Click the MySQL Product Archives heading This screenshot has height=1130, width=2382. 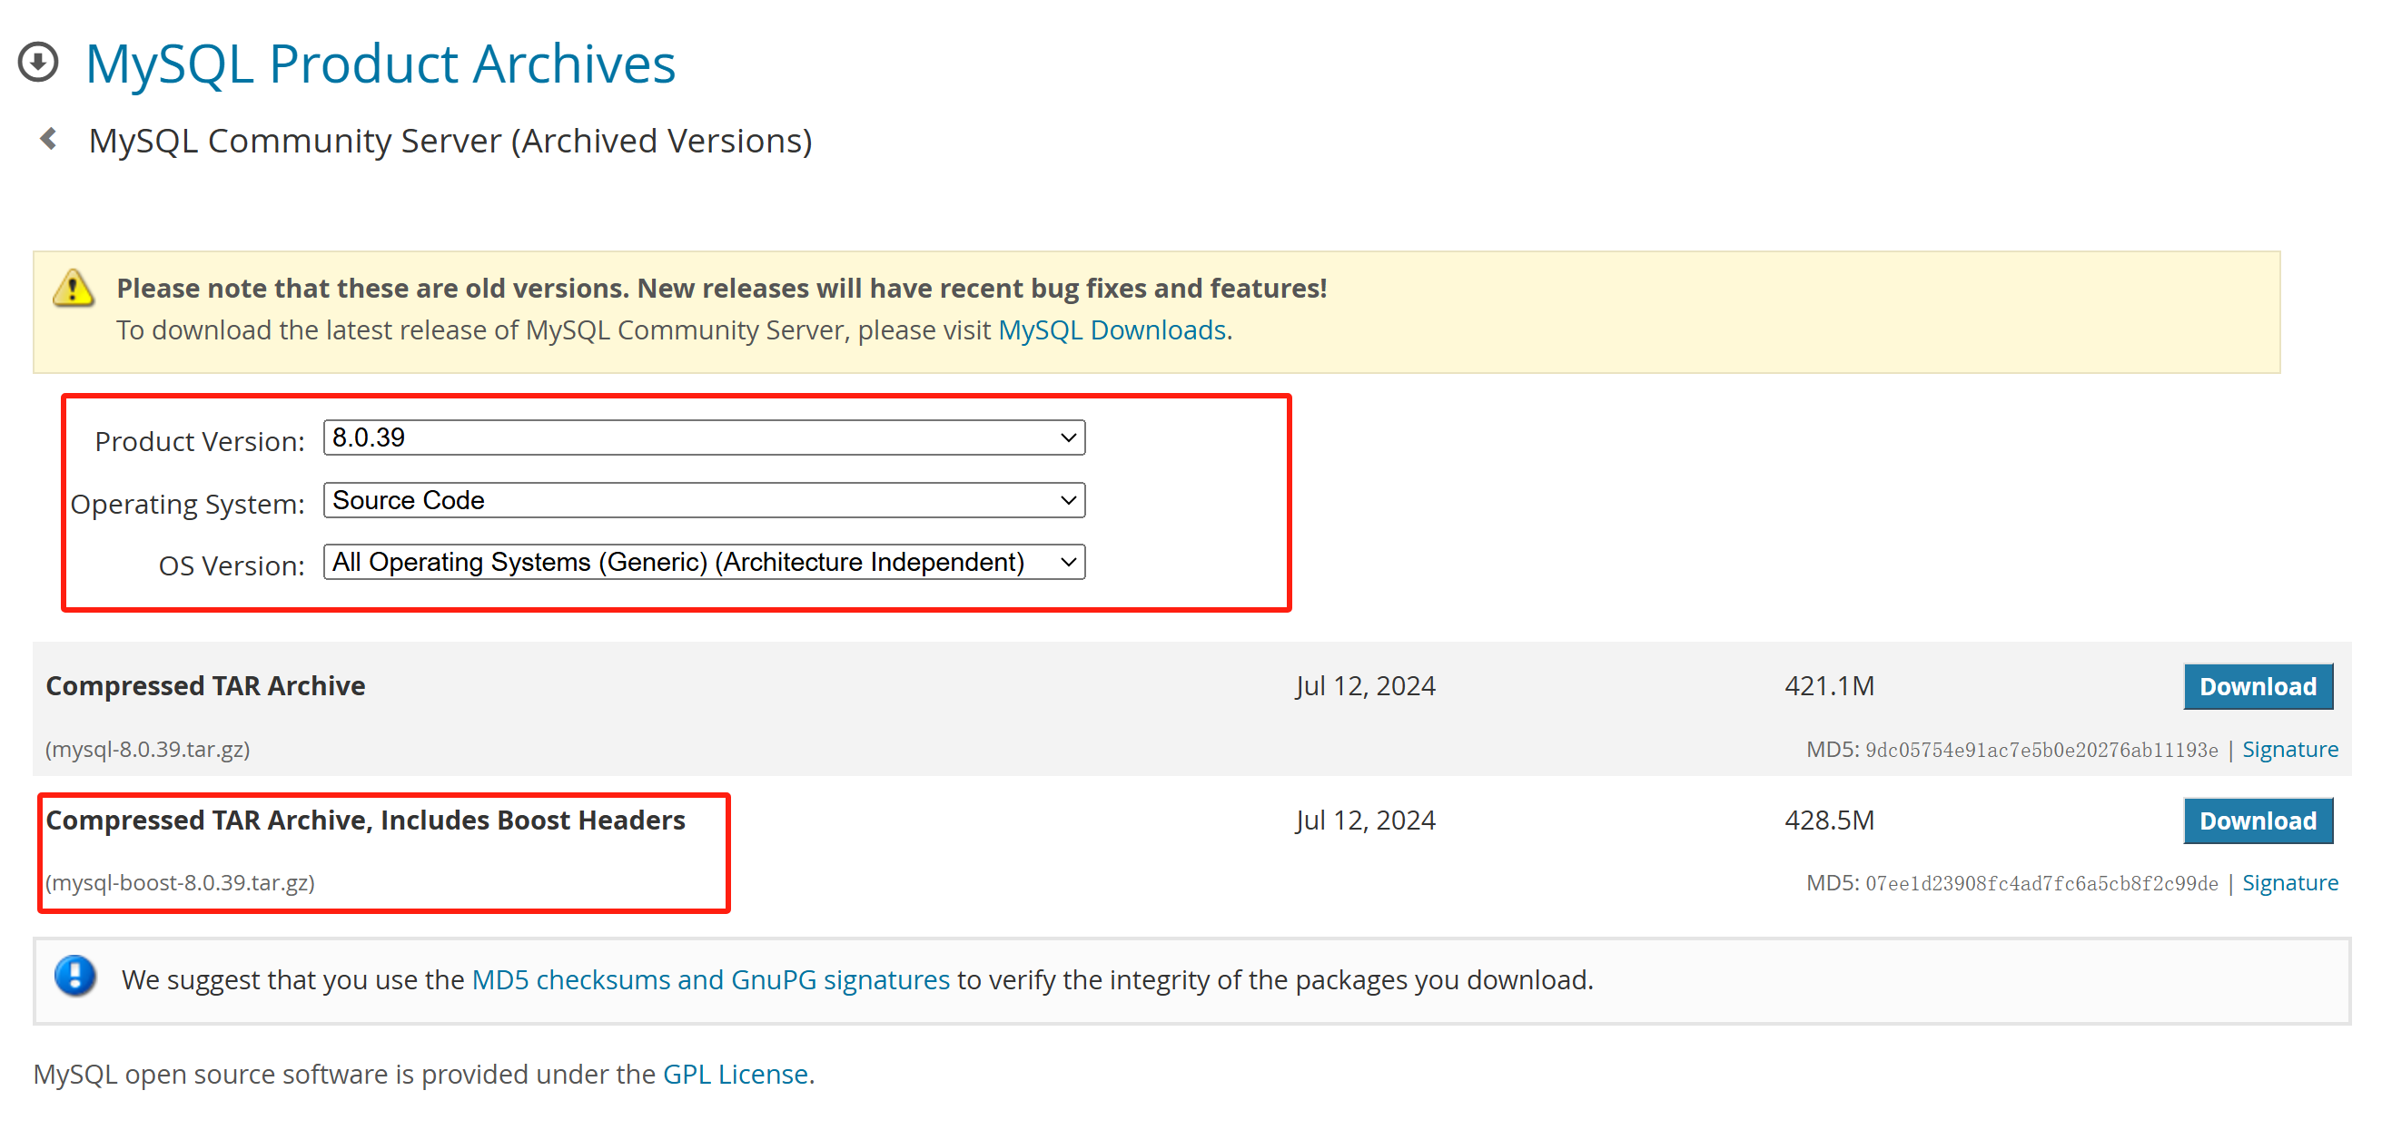point(380,64)
